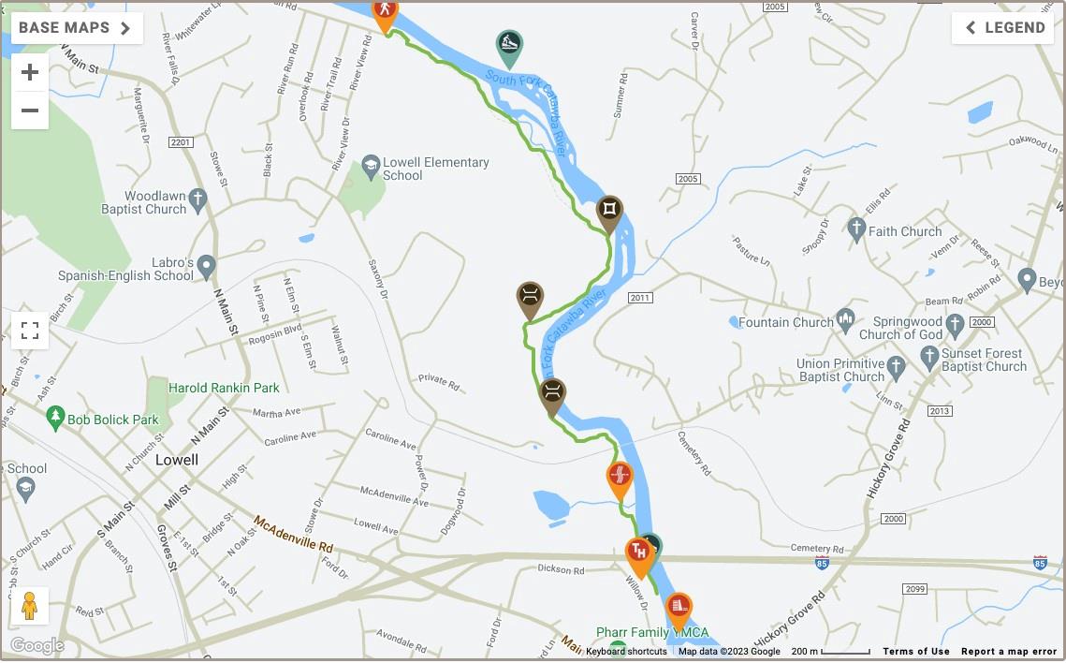Click the Lowell Elementary School pin

tap(372, 168)
